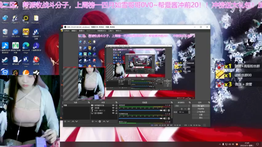Add a new source with the plus icon
The image size is (262, 147).
point(93,122)
